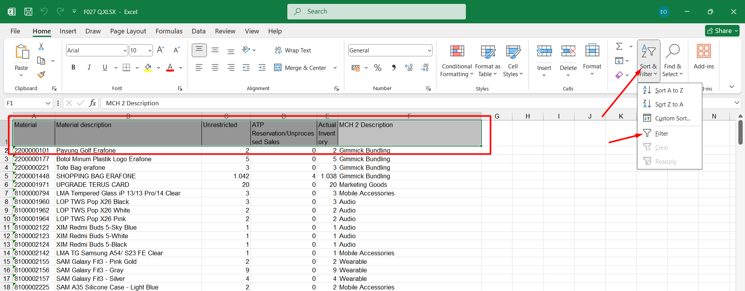
Task: Click in the Search box
Action: coord(377,12)
